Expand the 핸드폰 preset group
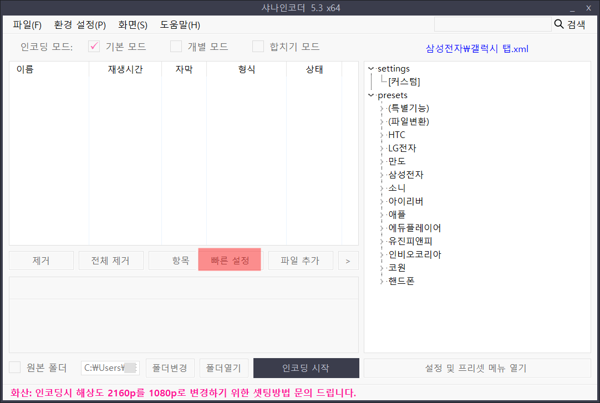Screen dimensions: 600x403 (382, 281)
